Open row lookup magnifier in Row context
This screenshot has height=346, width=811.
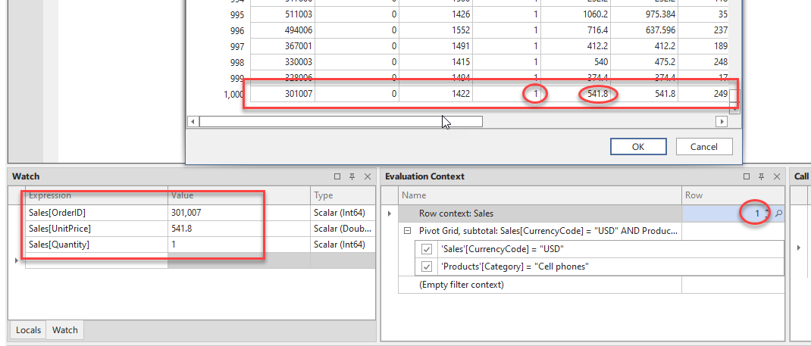click(x=778, y=214)
